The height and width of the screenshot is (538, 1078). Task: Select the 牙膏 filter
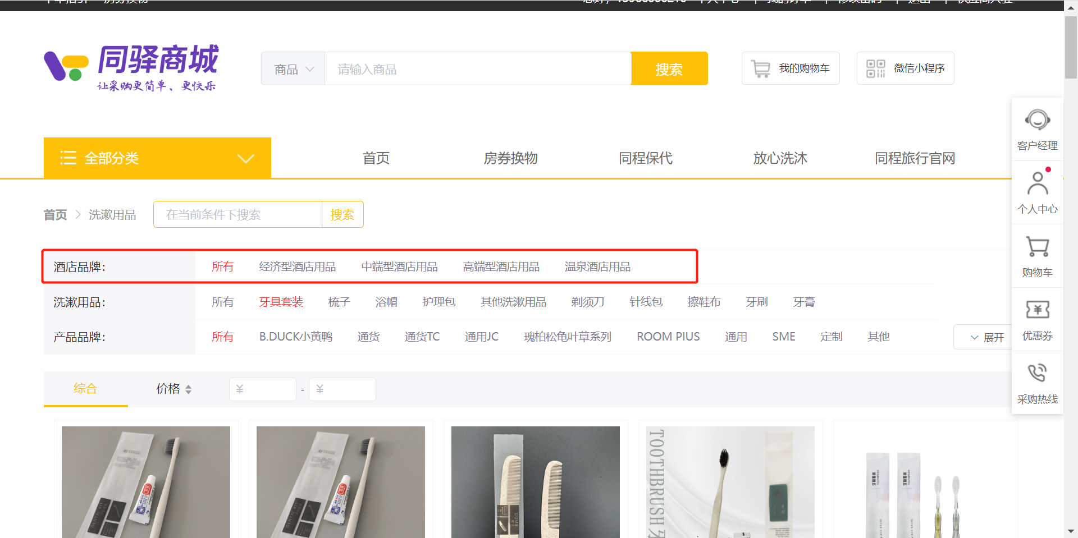[x=804, y=302]
